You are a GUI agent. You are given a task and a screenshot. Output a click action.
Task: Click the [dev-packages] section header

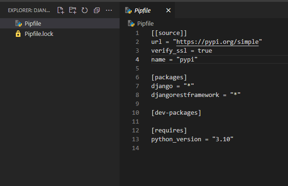pos(176,113)
